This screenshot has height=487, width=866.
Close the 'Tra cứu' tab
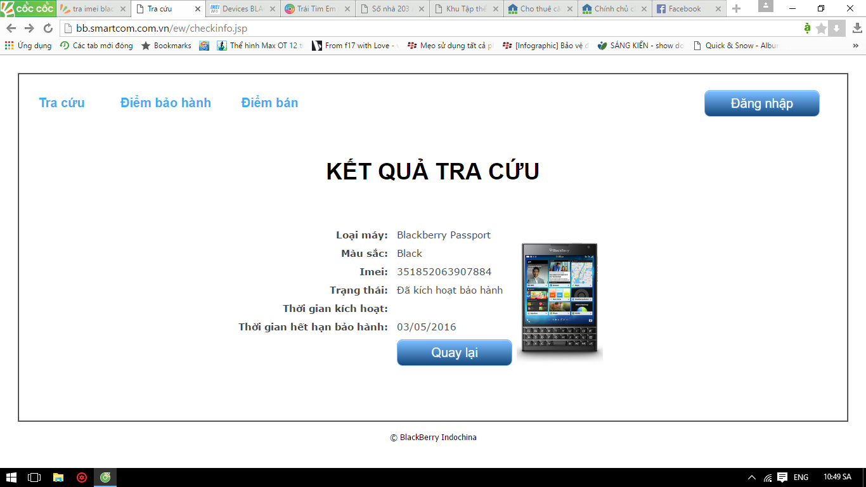198,9
